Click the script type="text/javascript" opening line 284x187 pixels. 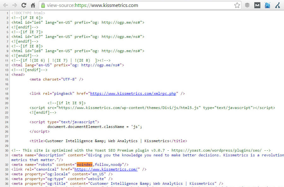[x=64, y=122]
